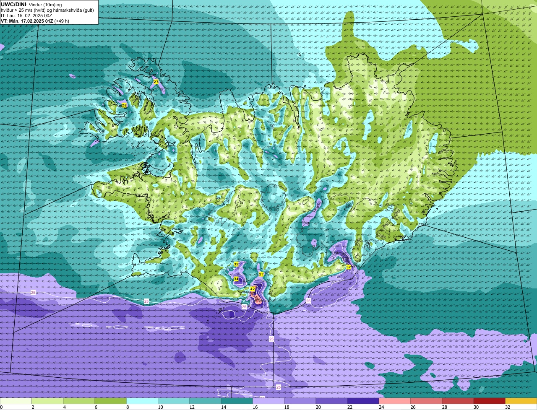Pick the 28–30 m/s red legend swatch
This screenshot has width=537, height=410.
pos(458,401)
